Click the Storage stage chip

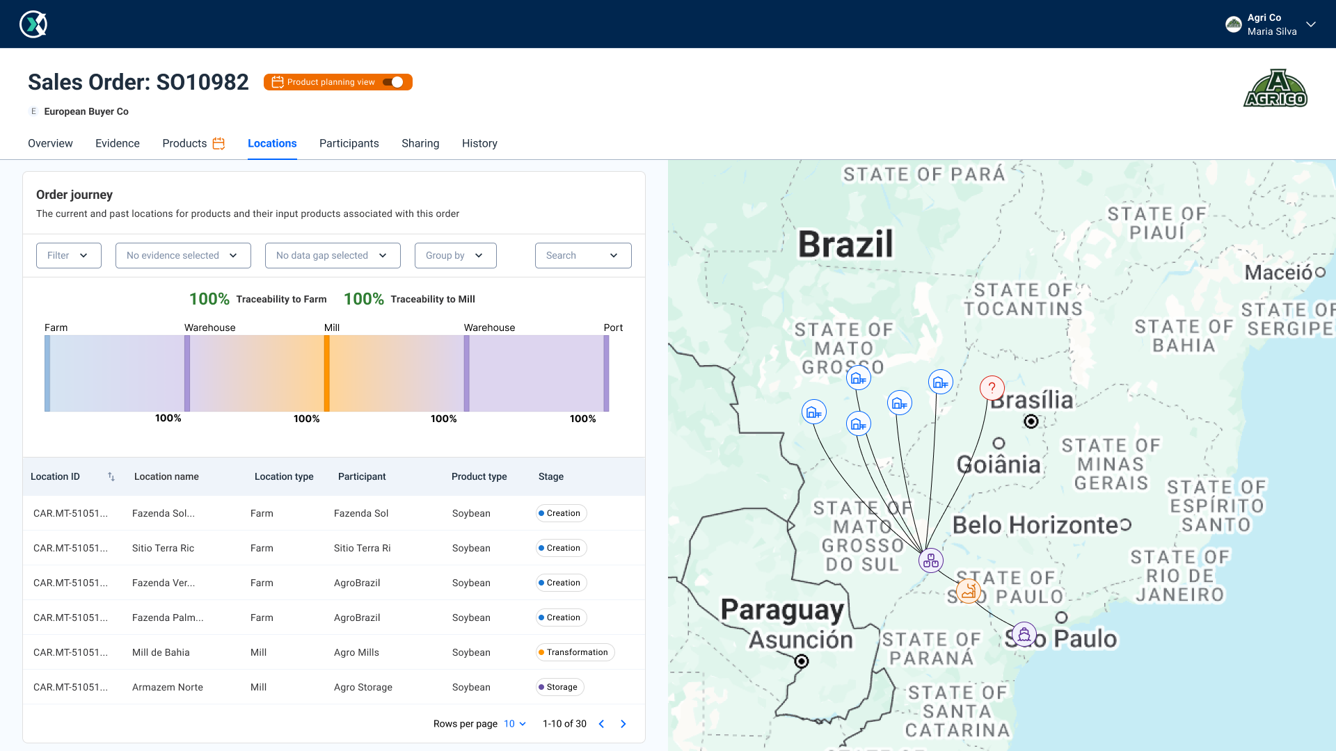coord(560,687)
